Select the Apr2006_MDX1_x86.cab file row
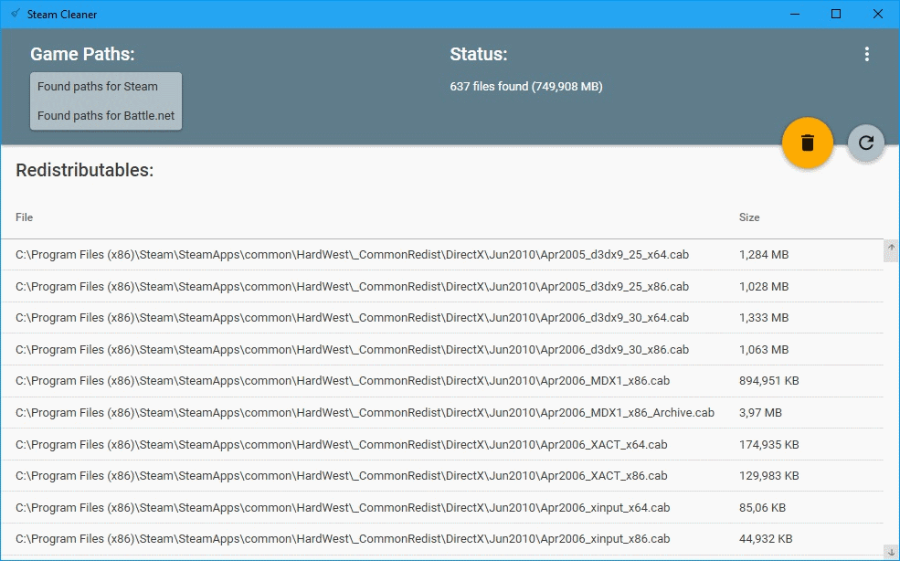 point(365,381)
